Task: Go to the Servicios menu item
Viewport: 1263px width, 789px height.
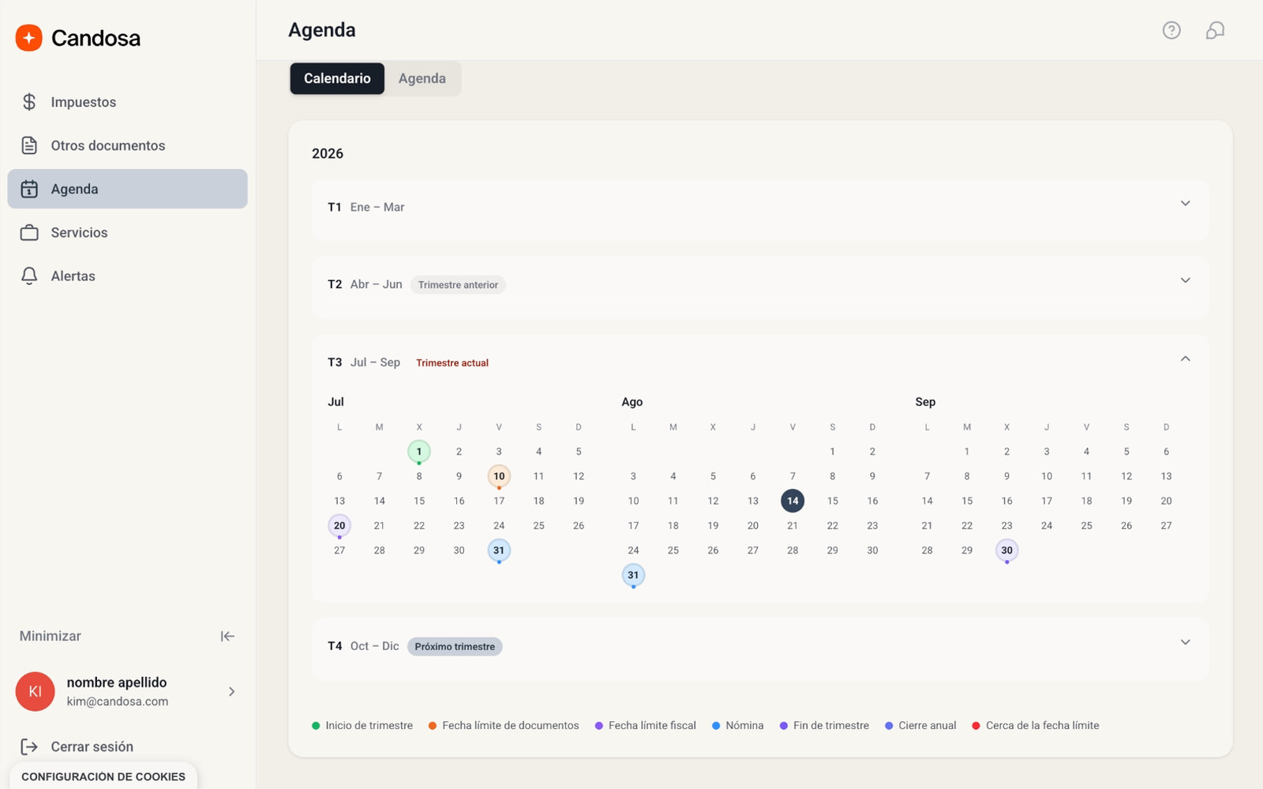Action: 127,232
